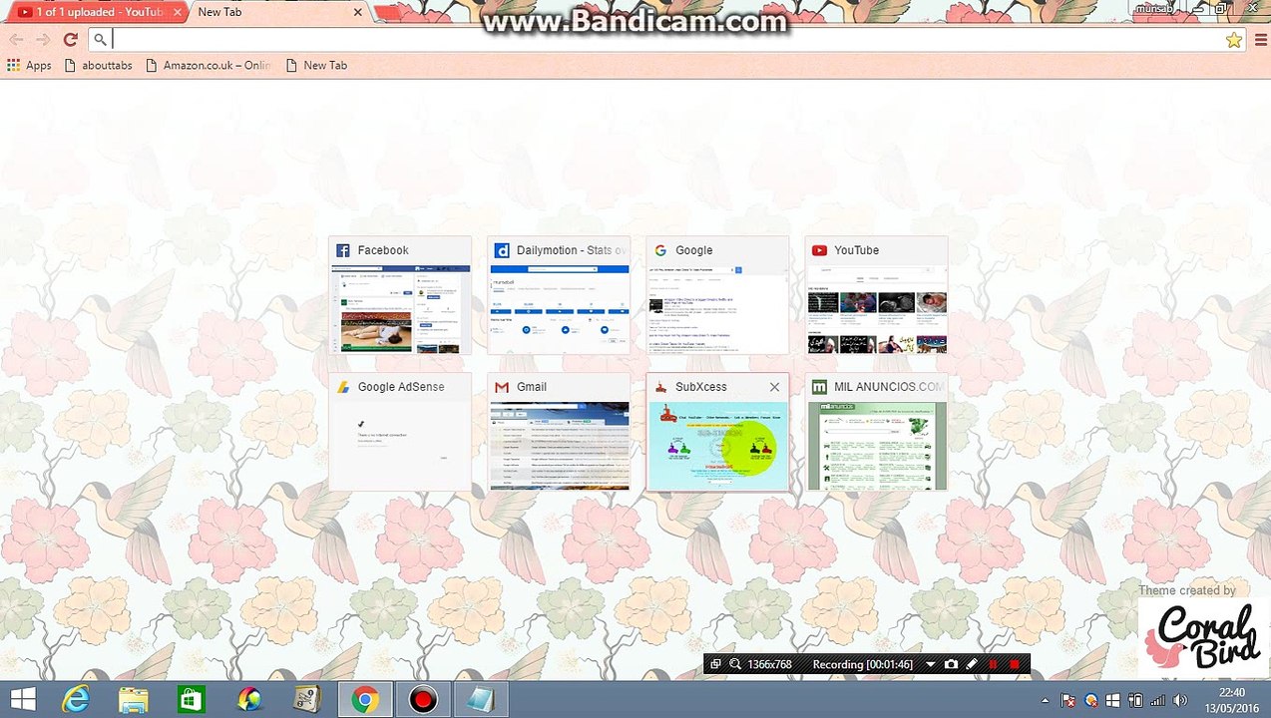Go back using the back arrow
The height and width of the screenshot is (718, 1271).
click(x=16, y=40)
